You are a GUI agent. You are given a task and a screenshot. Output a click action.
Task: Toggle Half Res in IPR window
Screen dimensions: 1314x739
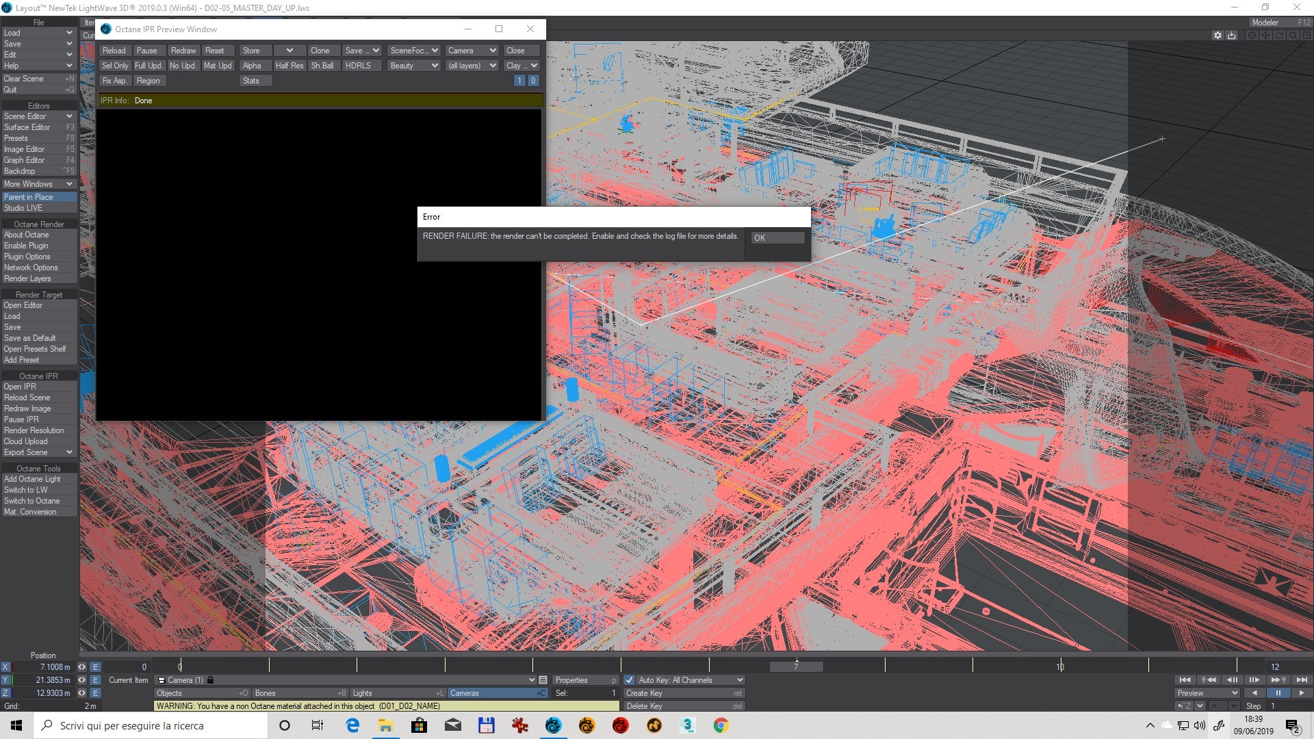[289, 66]
